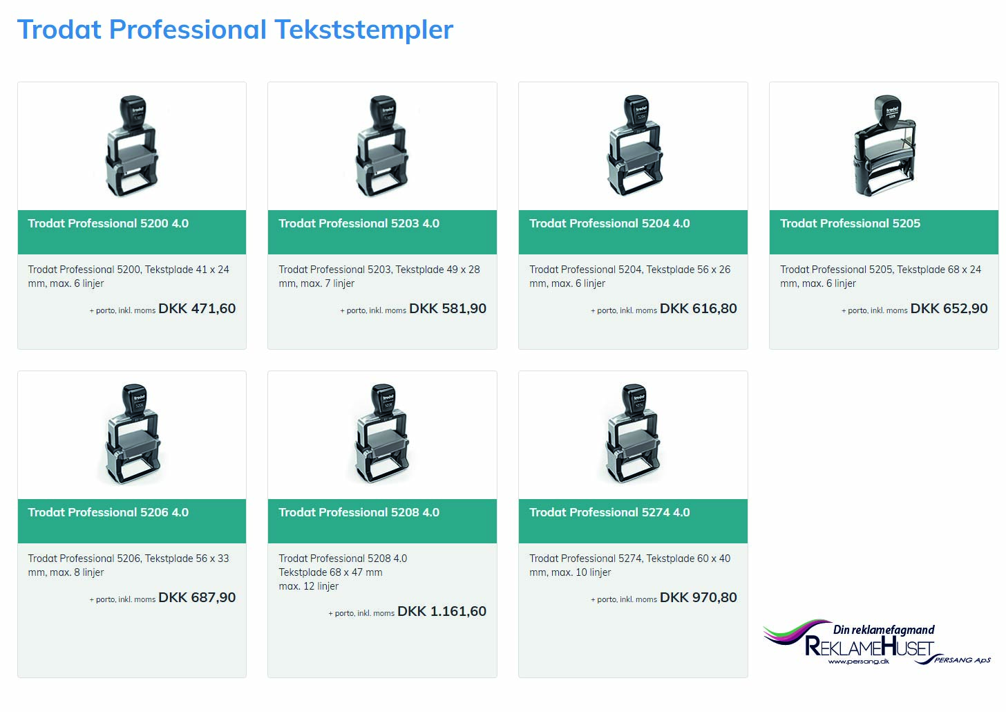Open the Trodat Professional 5205 stamp image
The image size is (1006, 712).
(x=884, y=147)
